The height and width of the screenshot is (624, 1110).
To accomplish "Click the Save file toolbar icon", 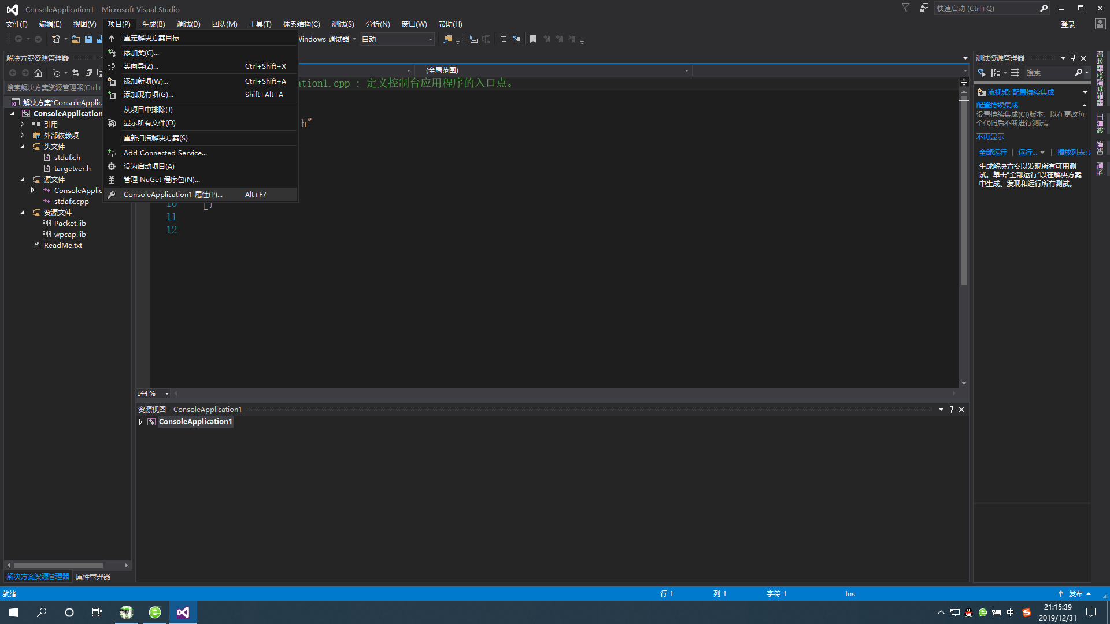I will coord(88,39).
